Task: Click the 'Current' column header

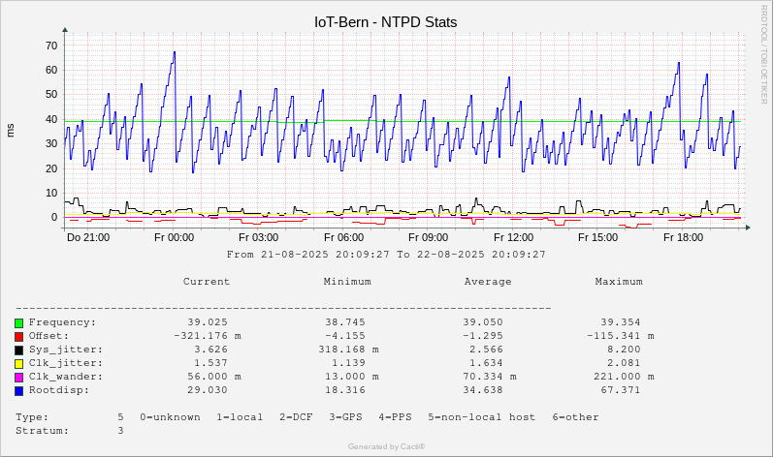Action: point(207,282)
